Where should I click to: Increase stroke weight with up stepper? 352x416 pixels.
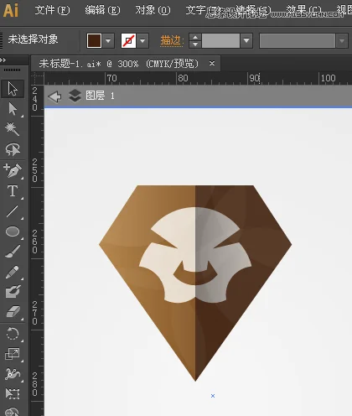coord(195,37)
